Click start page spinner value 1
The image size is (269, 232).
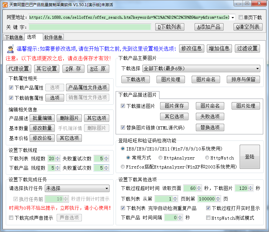pos(166,199)
